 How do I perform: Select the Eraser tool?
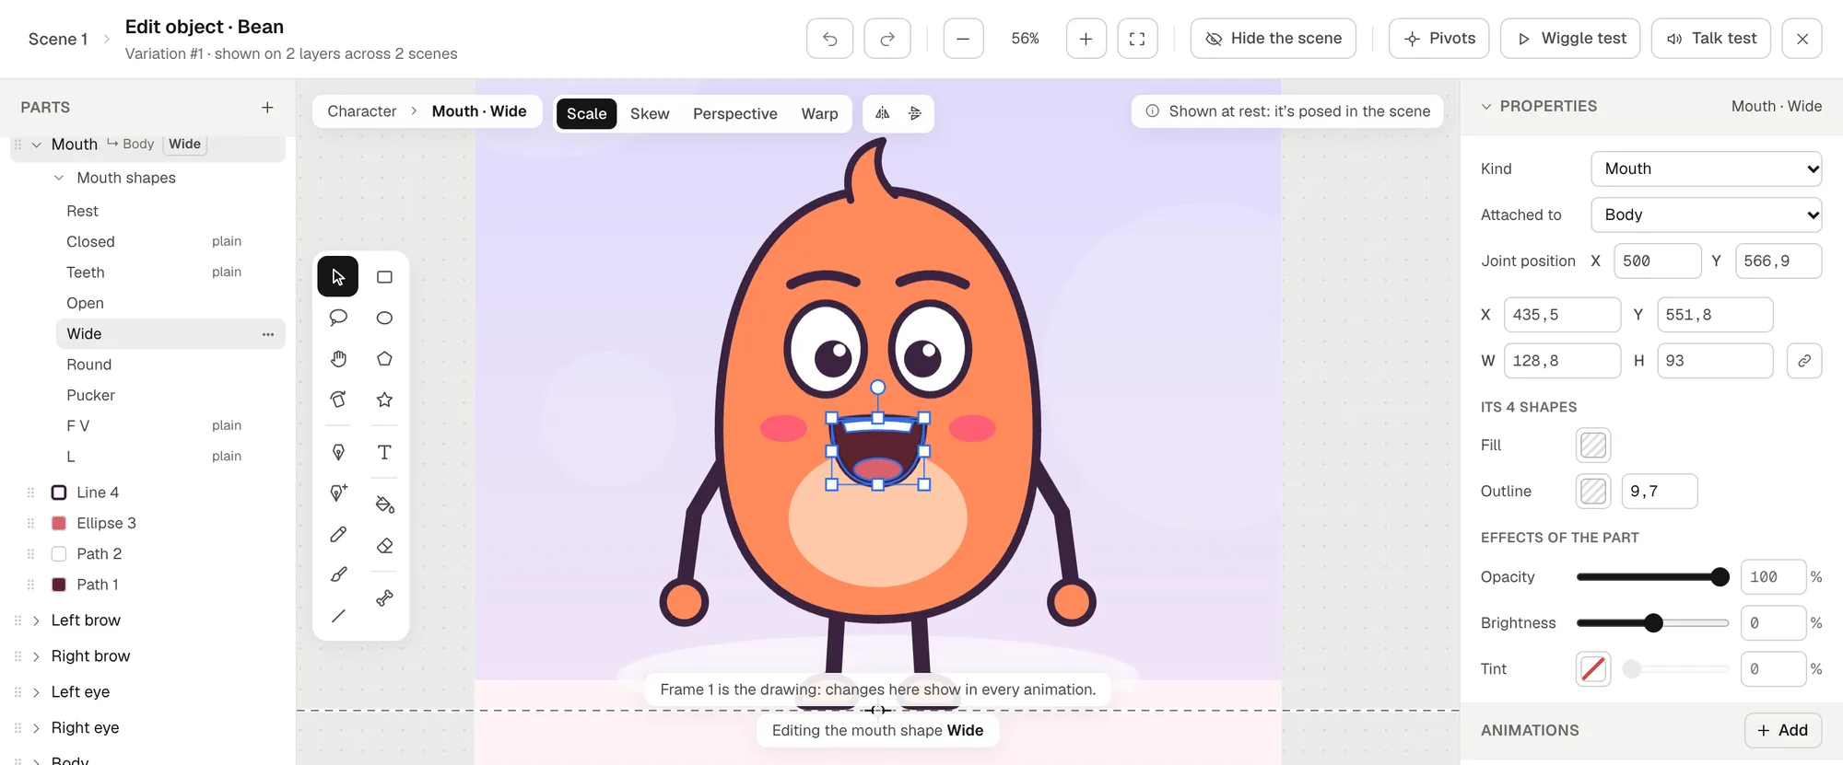(384, 546)
